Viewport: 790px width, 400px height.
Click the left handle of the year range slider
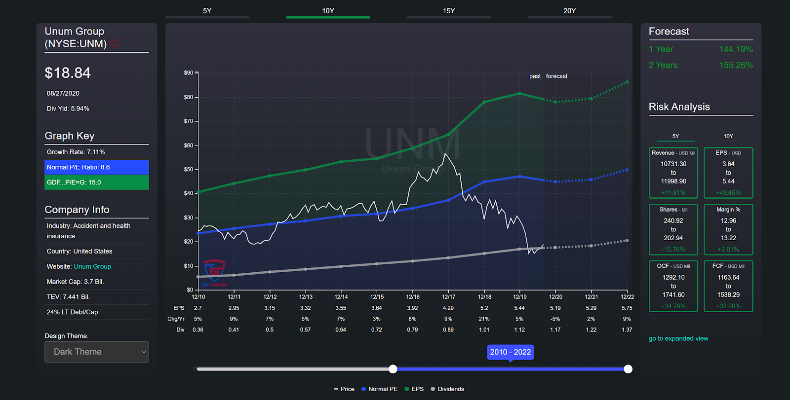393,369
